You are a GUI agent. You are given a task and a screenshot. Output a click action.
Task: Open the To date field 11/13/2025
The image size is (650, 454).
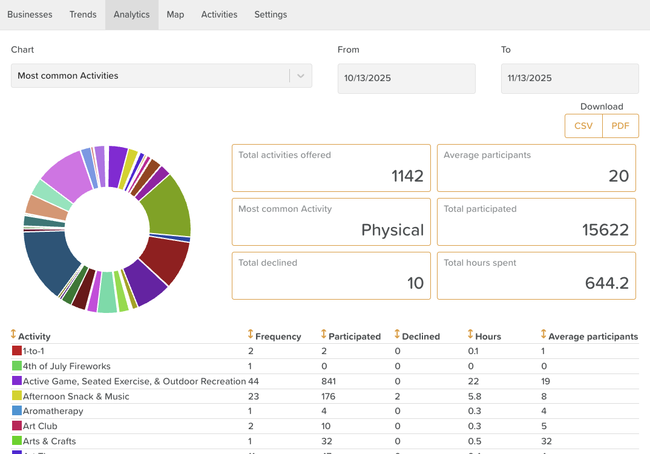pos(570,79)
